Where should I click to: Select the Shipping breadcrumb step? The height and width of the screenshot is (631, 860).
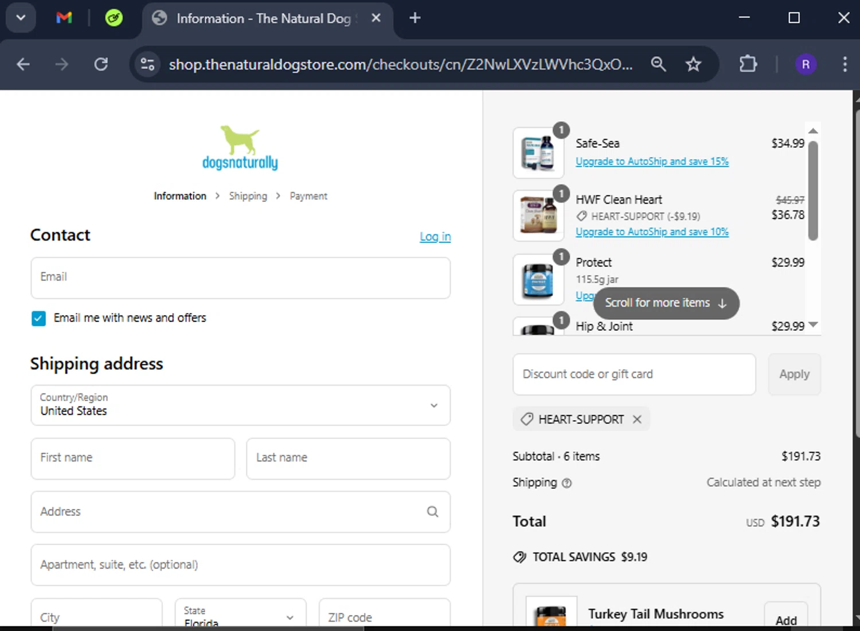point(248,196)
